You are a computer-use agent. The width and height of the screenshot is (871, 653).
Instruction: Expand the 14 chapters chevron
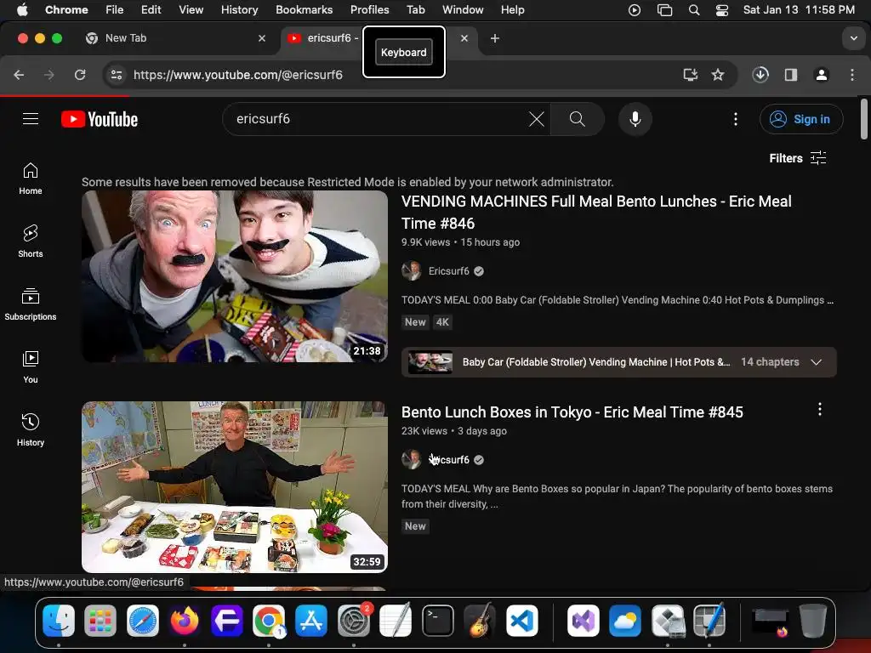(x=816, y=362)
